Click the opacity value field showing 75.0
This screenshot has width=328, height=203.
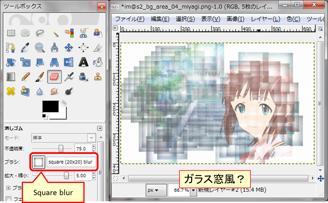point(83,149)
